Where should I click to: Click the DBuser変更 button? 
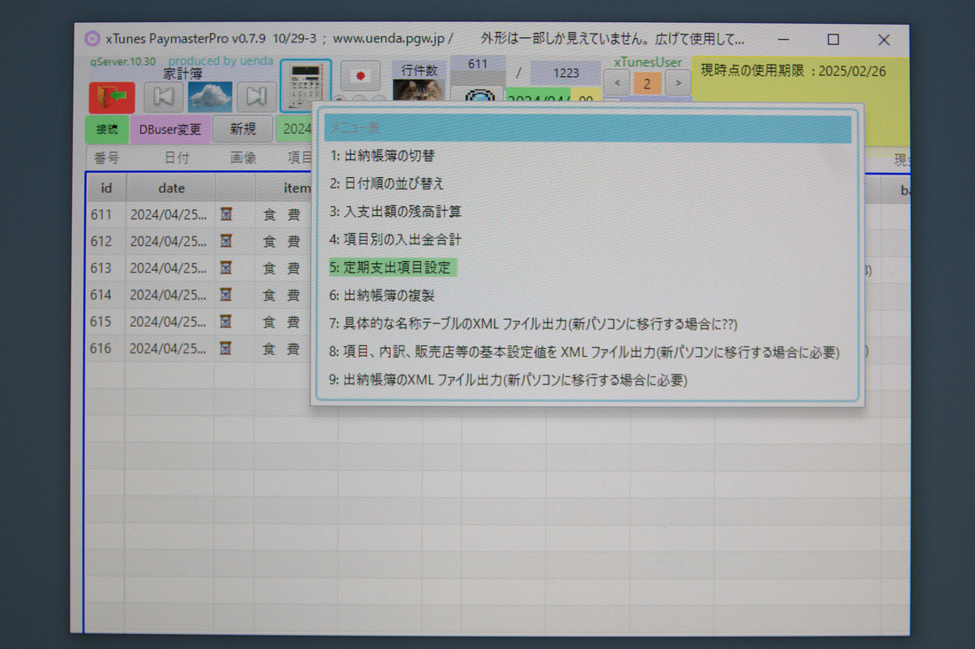pyautogui.click(x=170, y=129)
